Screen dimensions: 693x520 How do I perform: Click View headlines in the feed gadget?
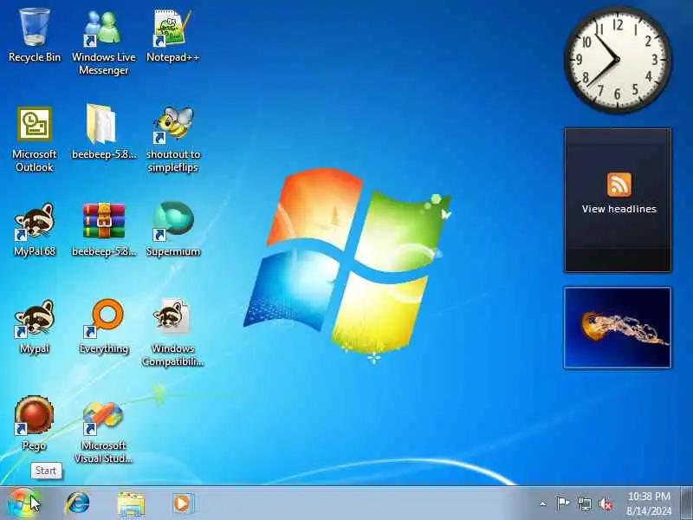[x=619, y=209]
